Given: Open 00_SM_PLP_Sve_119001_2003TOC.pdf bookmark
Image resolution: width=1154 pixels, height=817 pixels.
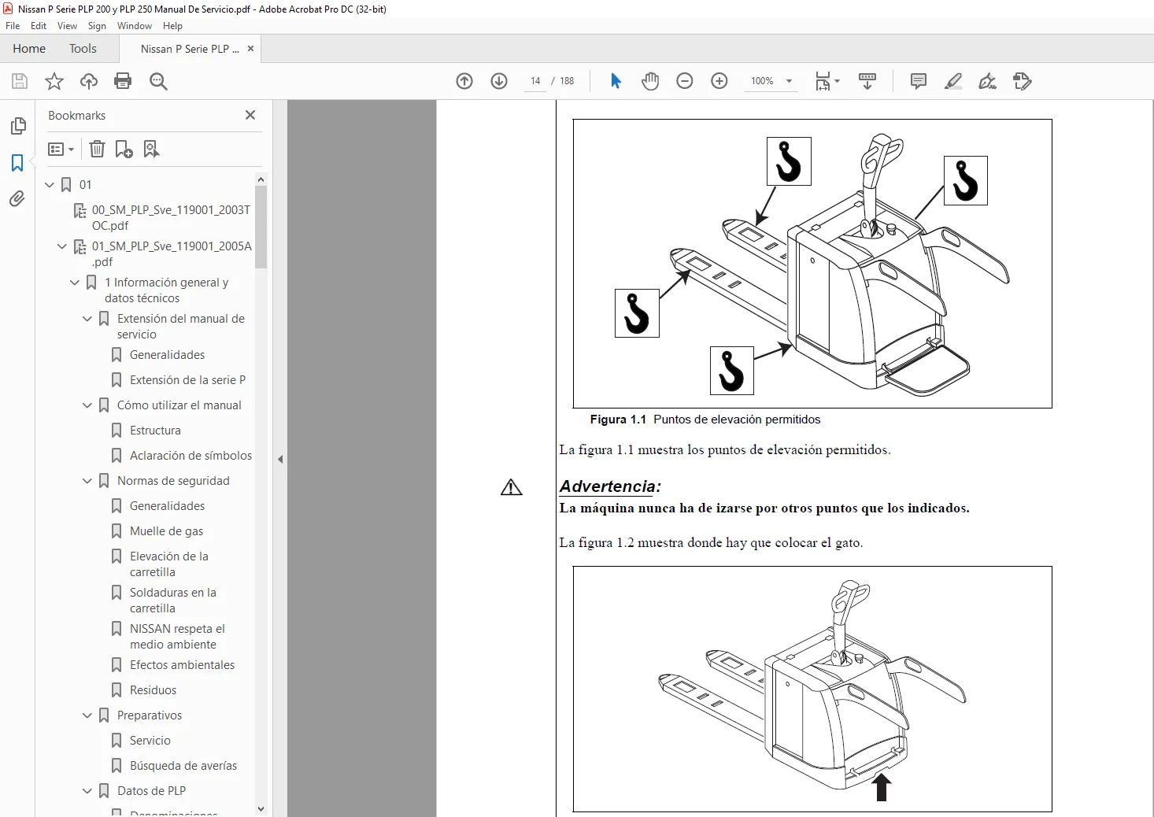Looking at the screenshot, I should (171, 218).
